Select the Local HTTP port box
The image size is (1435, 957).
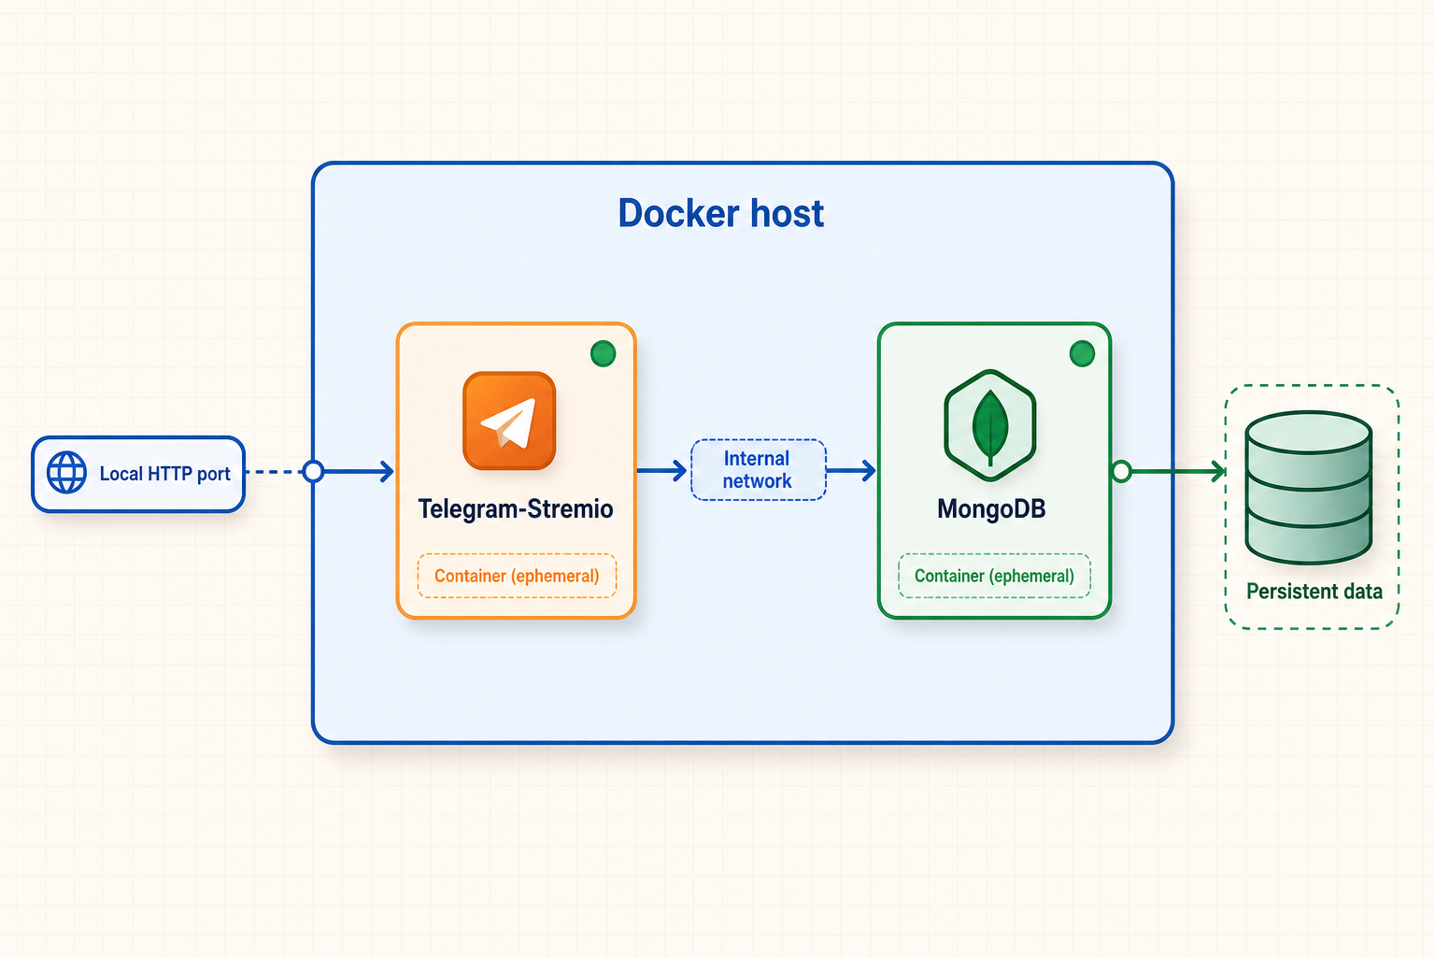138,474
